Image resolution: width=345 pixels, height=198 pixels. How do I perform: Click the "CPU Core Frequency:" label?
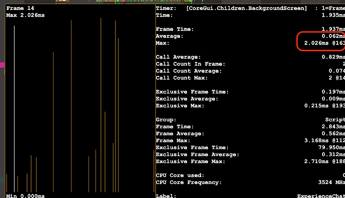(189, 183)
